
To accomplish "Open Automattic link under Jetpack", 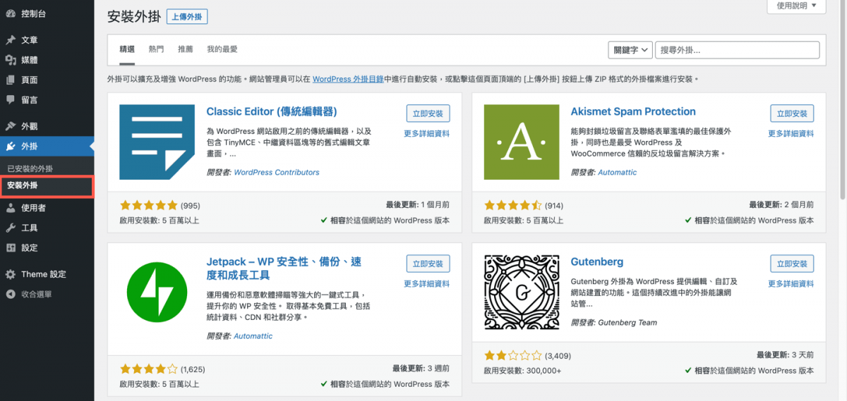I will 253,336.
